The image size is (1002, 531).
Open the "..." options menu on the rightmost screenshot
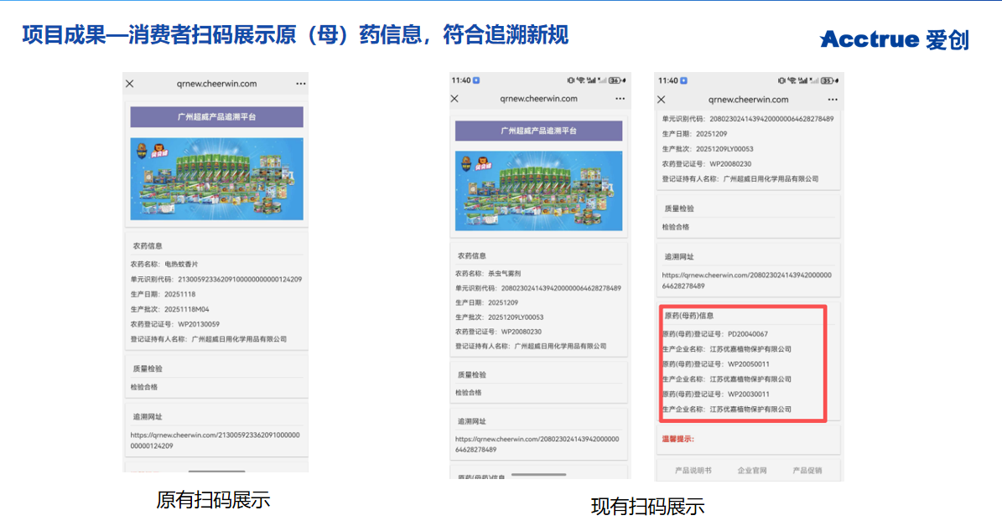[832, 98]
